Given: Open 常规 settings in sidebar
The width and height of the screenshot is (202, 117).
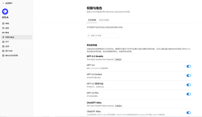Looking at the screenshot, I should pyautogui.click(x=16, y=23).
